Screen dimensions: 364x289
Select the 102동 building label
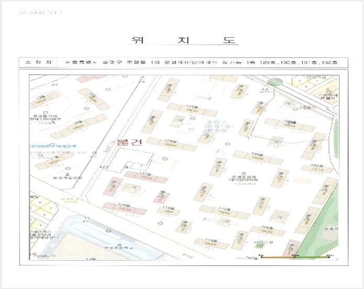[x=317, y=166]
